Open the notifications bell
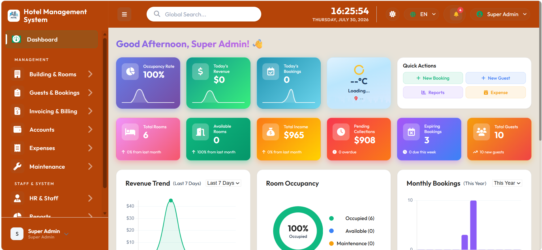Screen dimensions: 542x250 [x=456, y=14]
